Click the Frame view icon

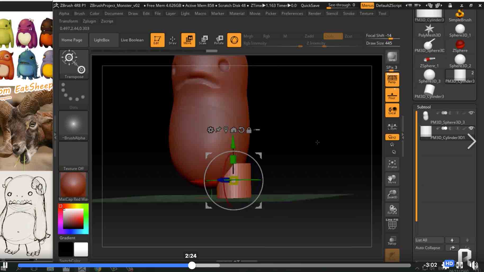(392, 164)
